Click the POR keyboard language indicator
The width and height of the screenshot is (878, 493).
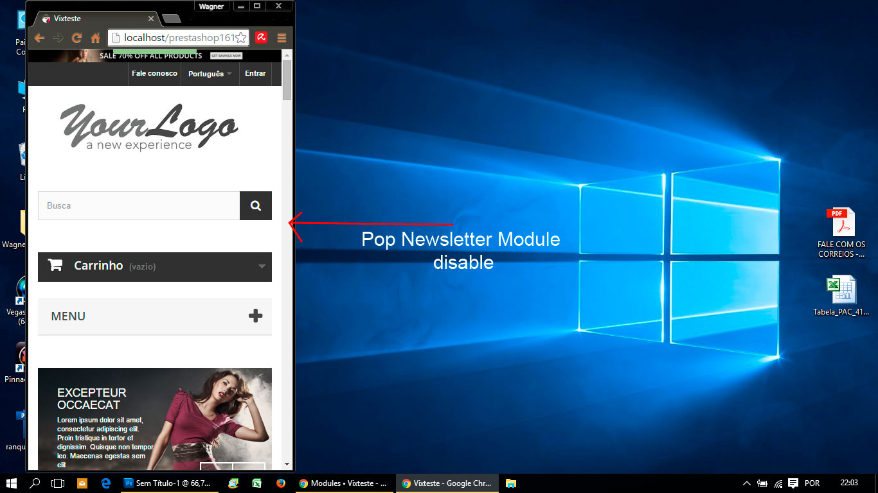pyautogui.click(x=812, y=483)
